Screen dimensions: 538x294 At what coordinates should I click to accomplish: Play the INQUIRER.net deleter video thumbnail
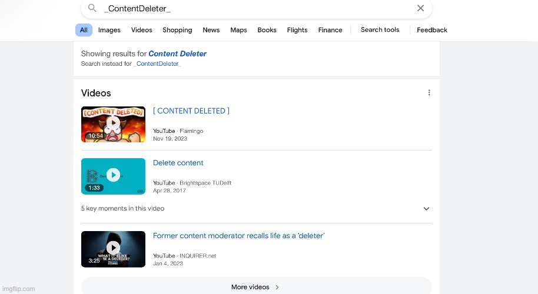(113, 249)
